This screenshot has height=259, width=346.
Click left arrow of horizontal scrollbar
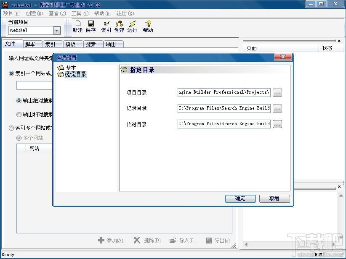click(x=246, y=244)
